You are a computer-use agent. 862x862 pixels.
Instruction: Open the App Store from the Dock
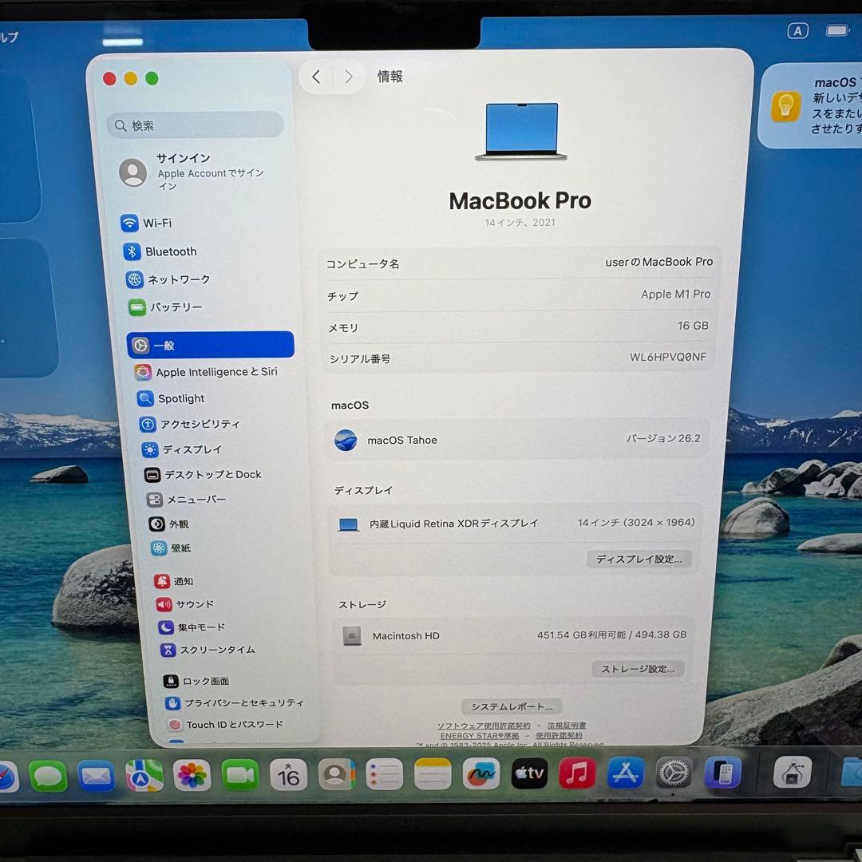coord(625,772)
